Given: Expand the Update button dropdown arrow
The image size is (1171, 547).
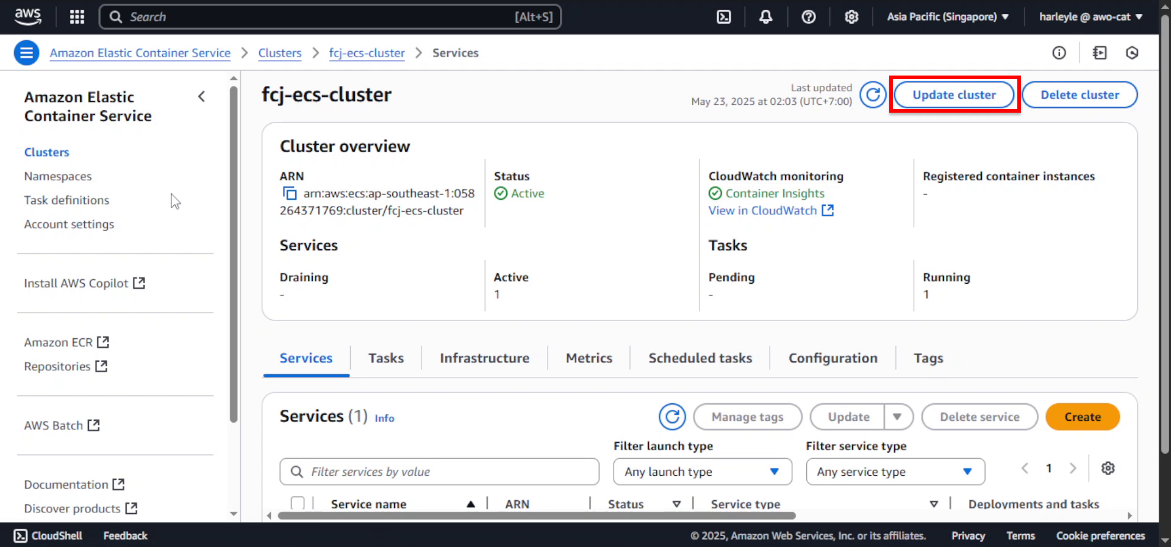Looking at the screenshot, I should pos(897,417).
